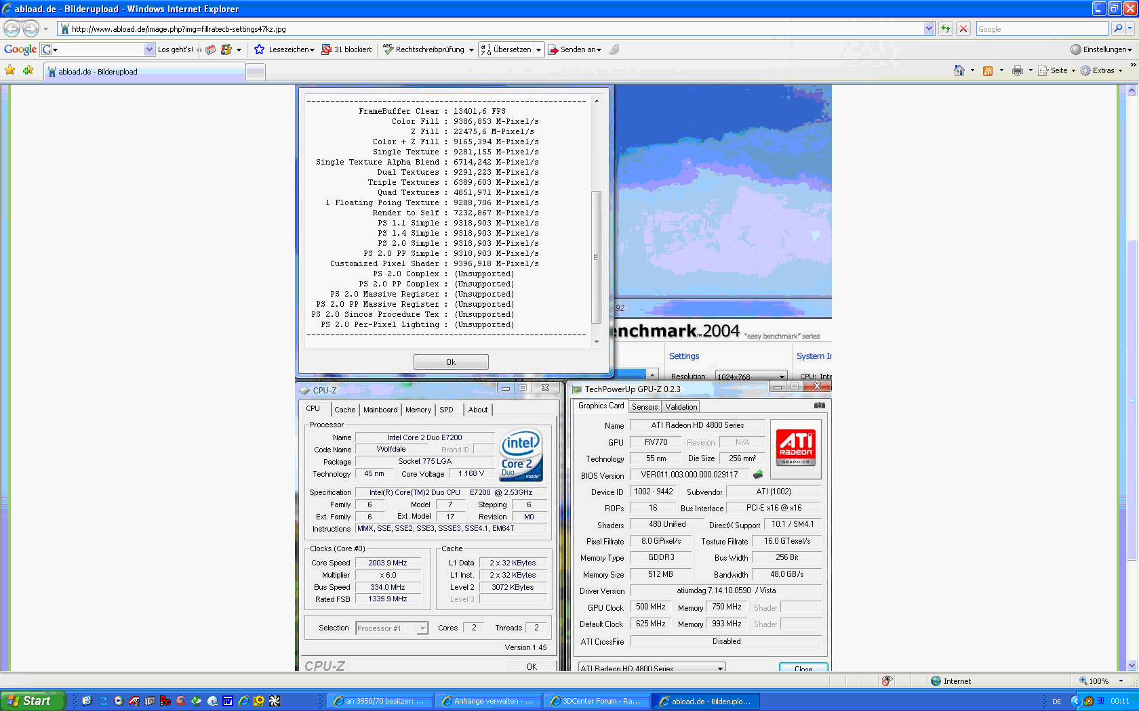Select the abload.de - Bilderupload browser tab

144,72
